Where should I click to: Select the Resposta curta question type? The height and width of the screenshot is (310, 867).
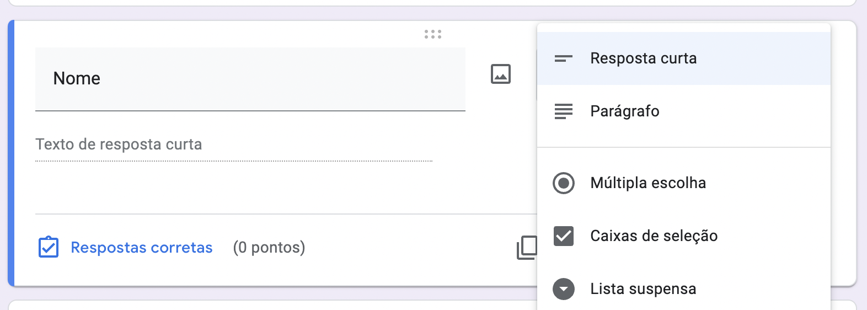coord(643,58)
